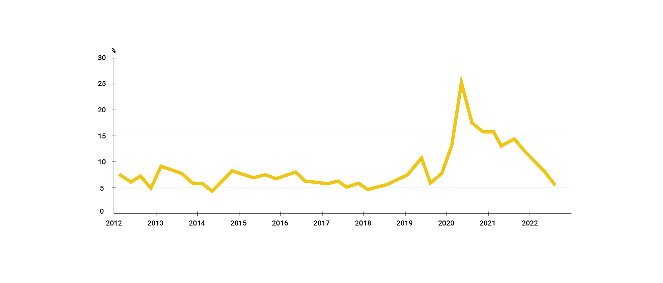The height and width of the screenshot is (283, 663).
Task: Select the 2019 year label
Action: click(x=404, y=223)
